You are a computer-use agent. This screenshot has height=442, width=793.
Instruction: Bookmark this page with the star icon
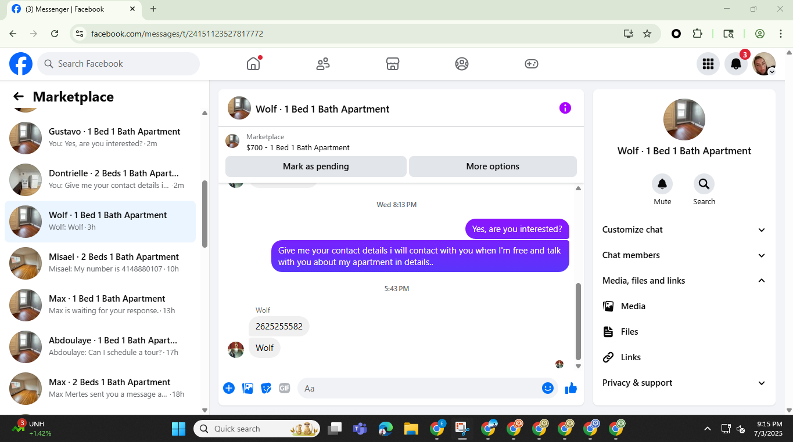(x=647, y=34)
